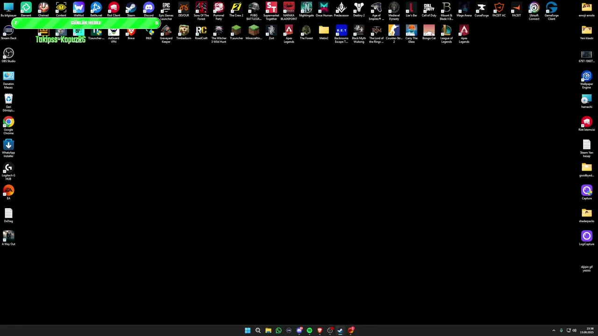Screen dimensions: 598x336
Task: Select the CurseForge icon
Action: 481,10
